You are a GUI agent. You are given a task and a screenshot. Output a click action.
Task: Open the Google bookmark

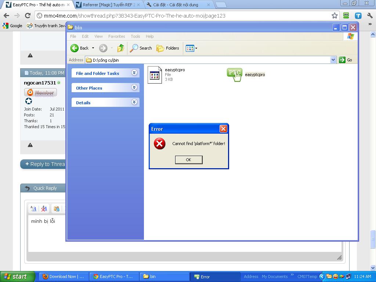pyautogui.click(x=12, y=26)
